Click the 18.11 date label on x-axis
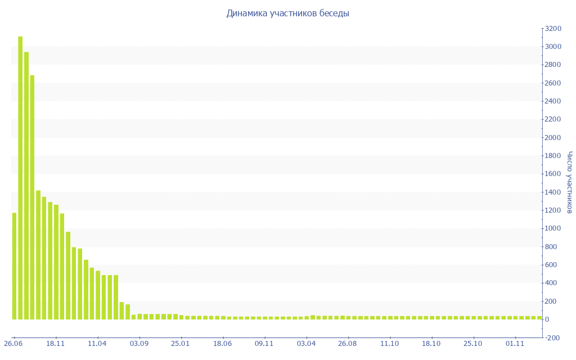The height and width of the screenshot is (360, 576). [x=56, y=343]
